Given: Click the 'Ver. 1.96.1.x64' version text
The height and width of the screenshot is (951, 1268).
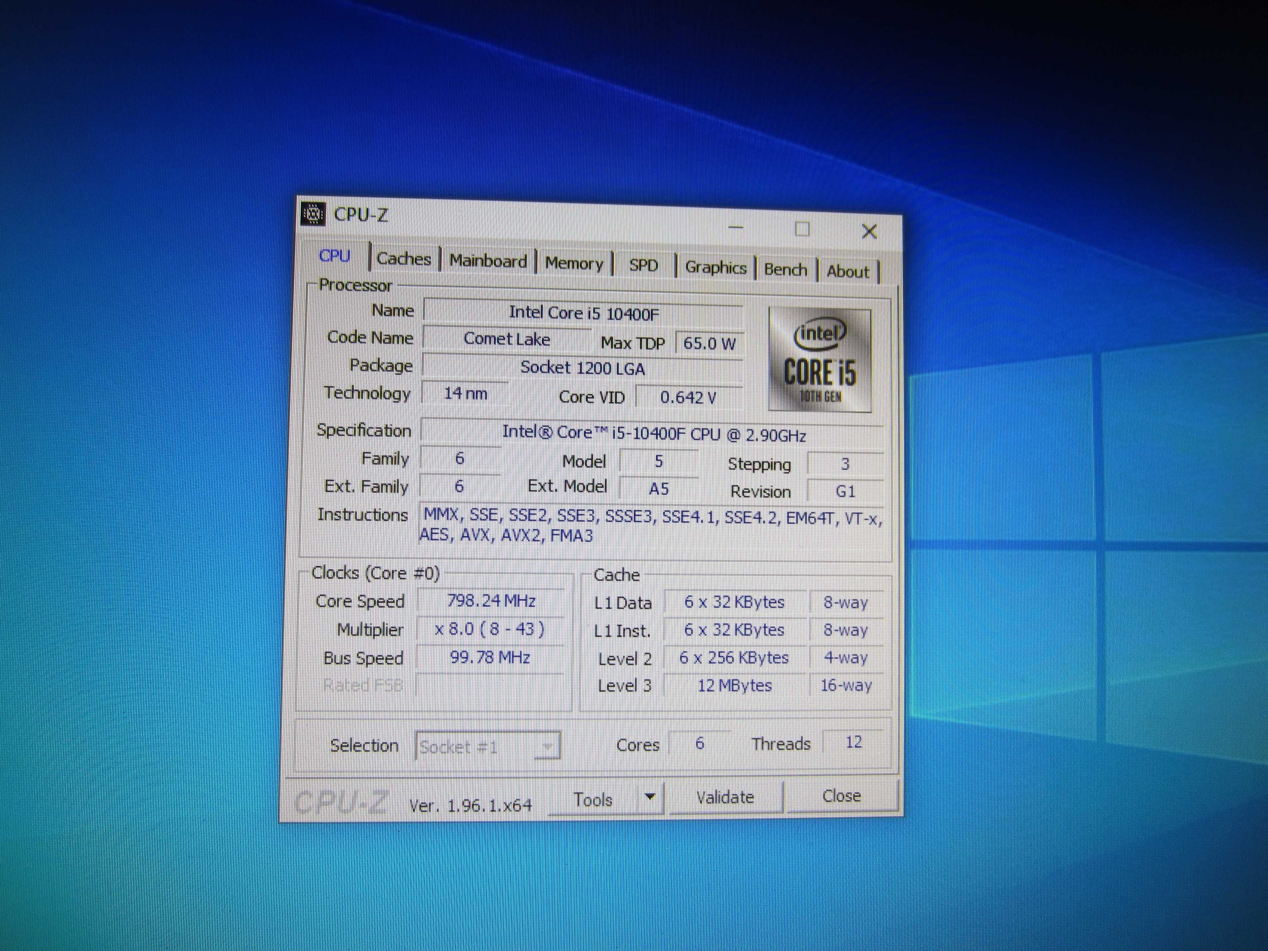Looking at the screenshot, I should pos(470,805).
